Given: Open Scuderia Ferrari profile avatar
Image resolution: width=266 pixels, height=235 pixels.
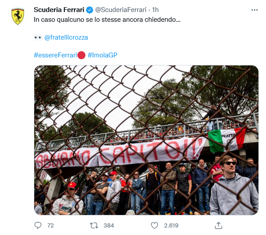Looking at the screenshot, I should click(x=18, y=16).
